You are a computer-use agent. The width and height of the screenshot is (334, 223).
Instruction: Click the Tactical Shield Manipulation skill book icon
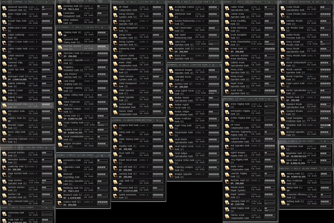115,106
